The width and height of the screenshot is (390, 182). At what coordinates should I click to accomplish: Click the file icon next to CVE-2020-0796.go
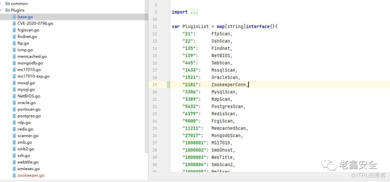point(14,23)
